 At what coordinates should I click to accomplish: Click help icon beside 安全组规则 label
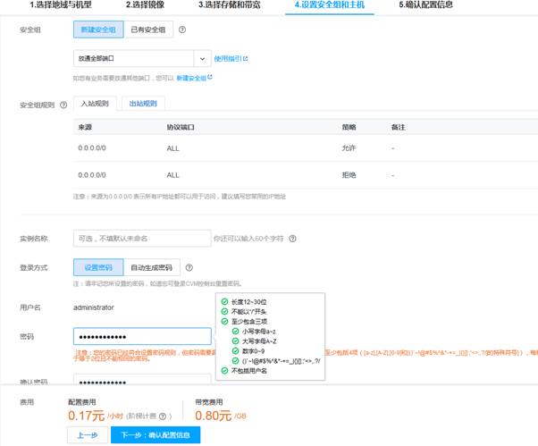[x=63, y=105]
